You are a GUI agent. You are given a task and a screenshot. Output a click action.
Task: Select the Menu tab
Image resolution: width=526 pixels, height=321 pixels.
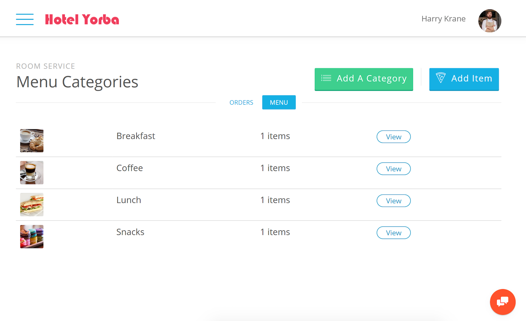tap(279, 102)
